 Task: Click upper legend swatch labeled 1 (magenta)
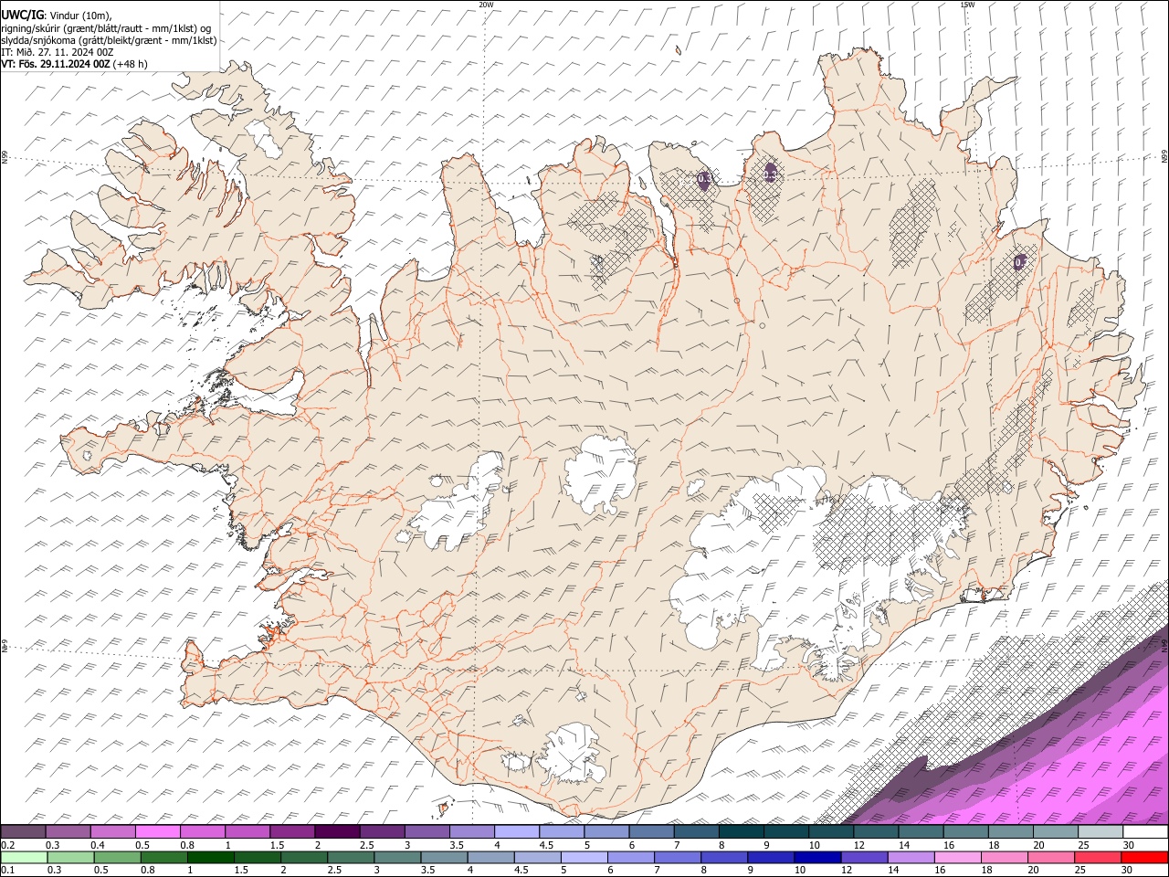point(247,832)
